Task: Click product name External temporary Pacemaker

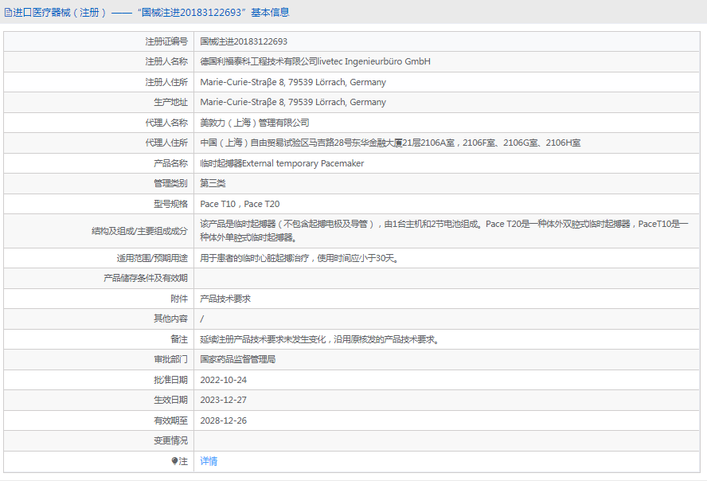Action: click(282, 163)
